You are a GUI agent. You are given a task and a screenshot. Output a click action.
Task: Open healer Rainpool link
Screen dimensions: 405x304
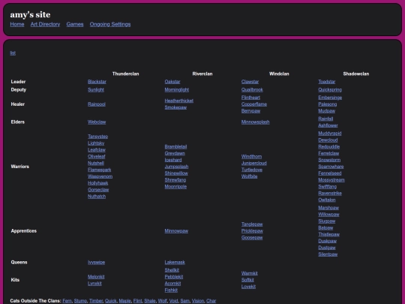tap(97, 104)
